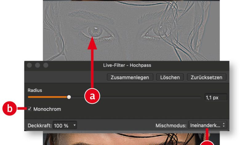Click the Löschen button

[x=170, y=77]
